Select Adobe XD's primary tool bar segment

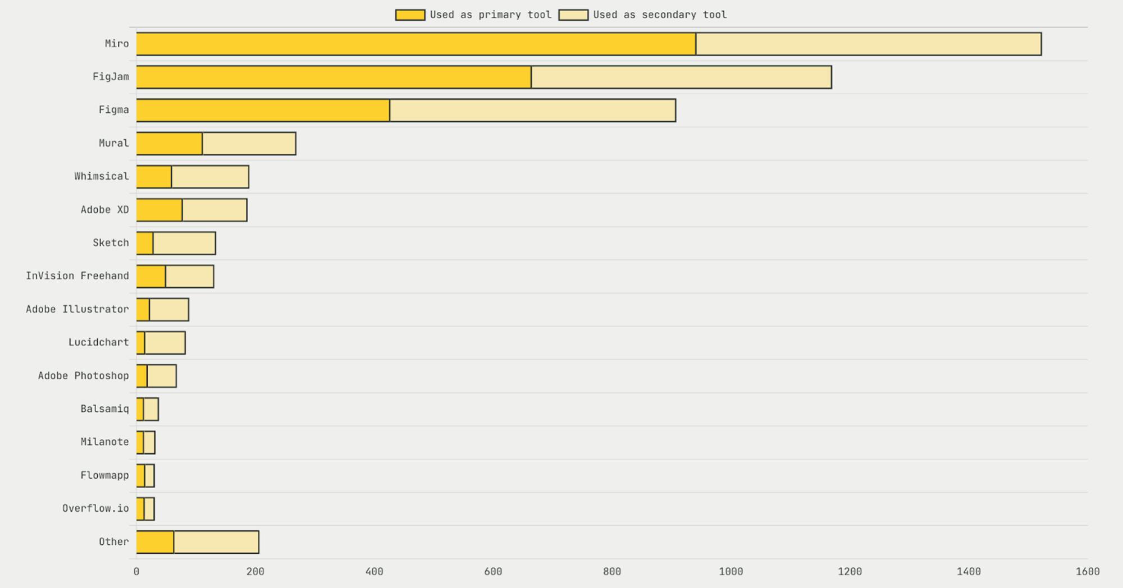point(159,210)
